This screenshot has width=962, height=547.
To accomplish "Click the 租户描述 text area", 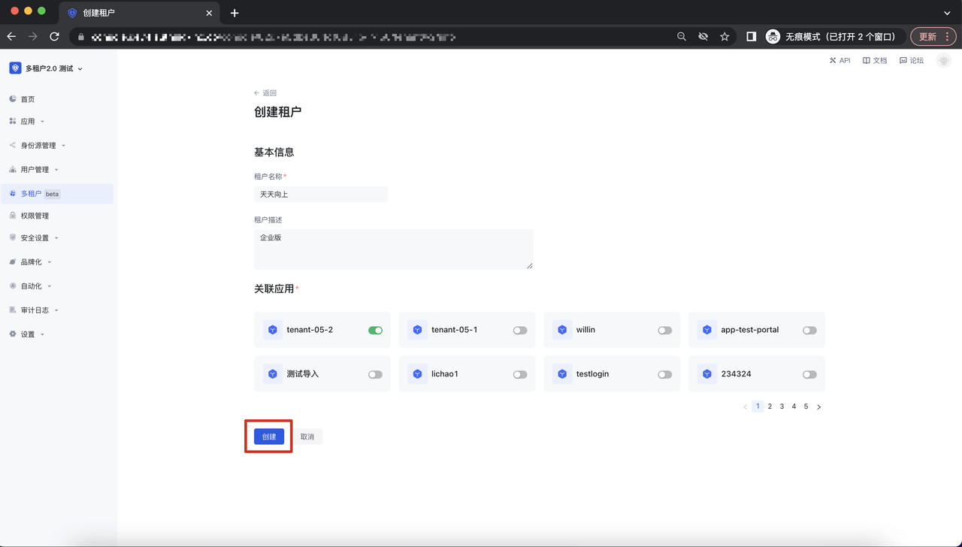I will click(x=393, y=249).
